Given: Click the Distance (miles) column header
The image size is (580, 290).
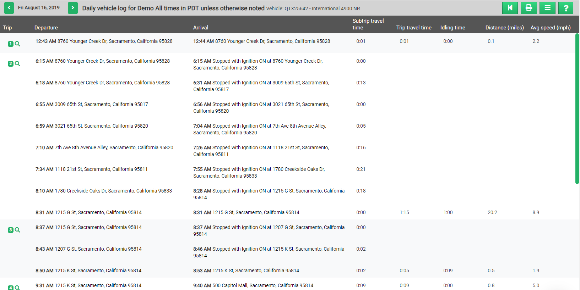Looking at the screenshot, I should pos(504,28).
